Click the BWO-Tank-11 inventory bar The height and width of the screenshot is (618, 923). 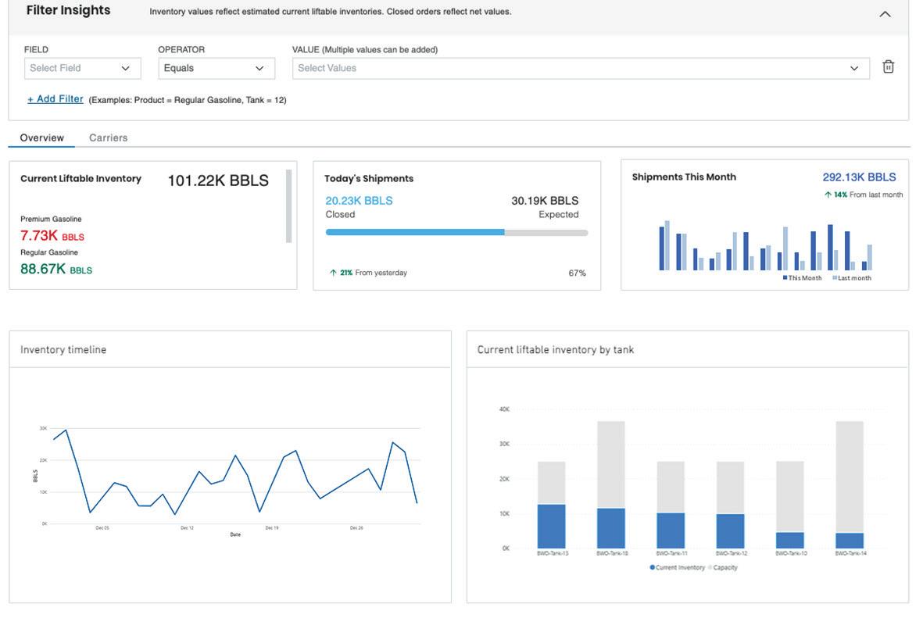pyautogui.click(x=671, y=530)
